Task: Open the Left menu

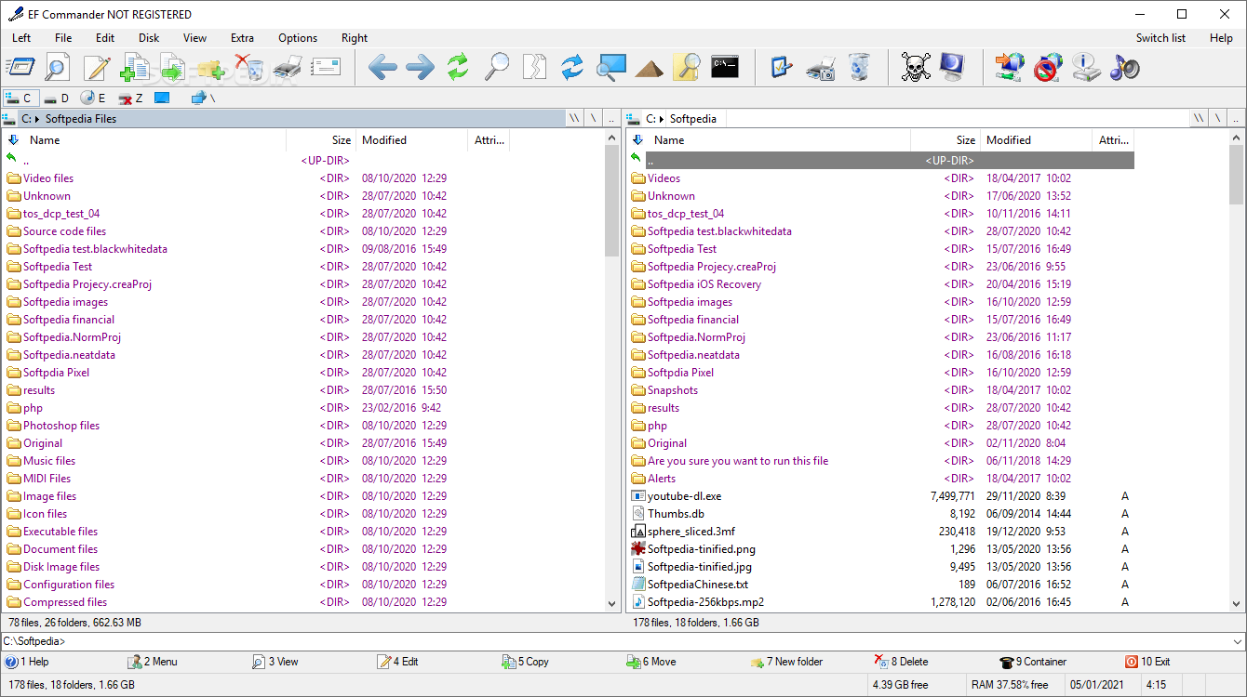Action: [21, 38]
